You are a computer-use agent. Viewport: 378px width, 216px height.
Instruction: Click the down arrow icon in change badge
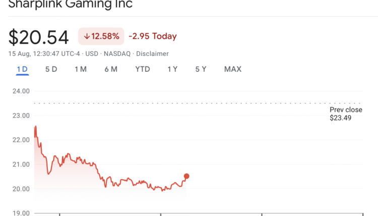coord(87,36)
